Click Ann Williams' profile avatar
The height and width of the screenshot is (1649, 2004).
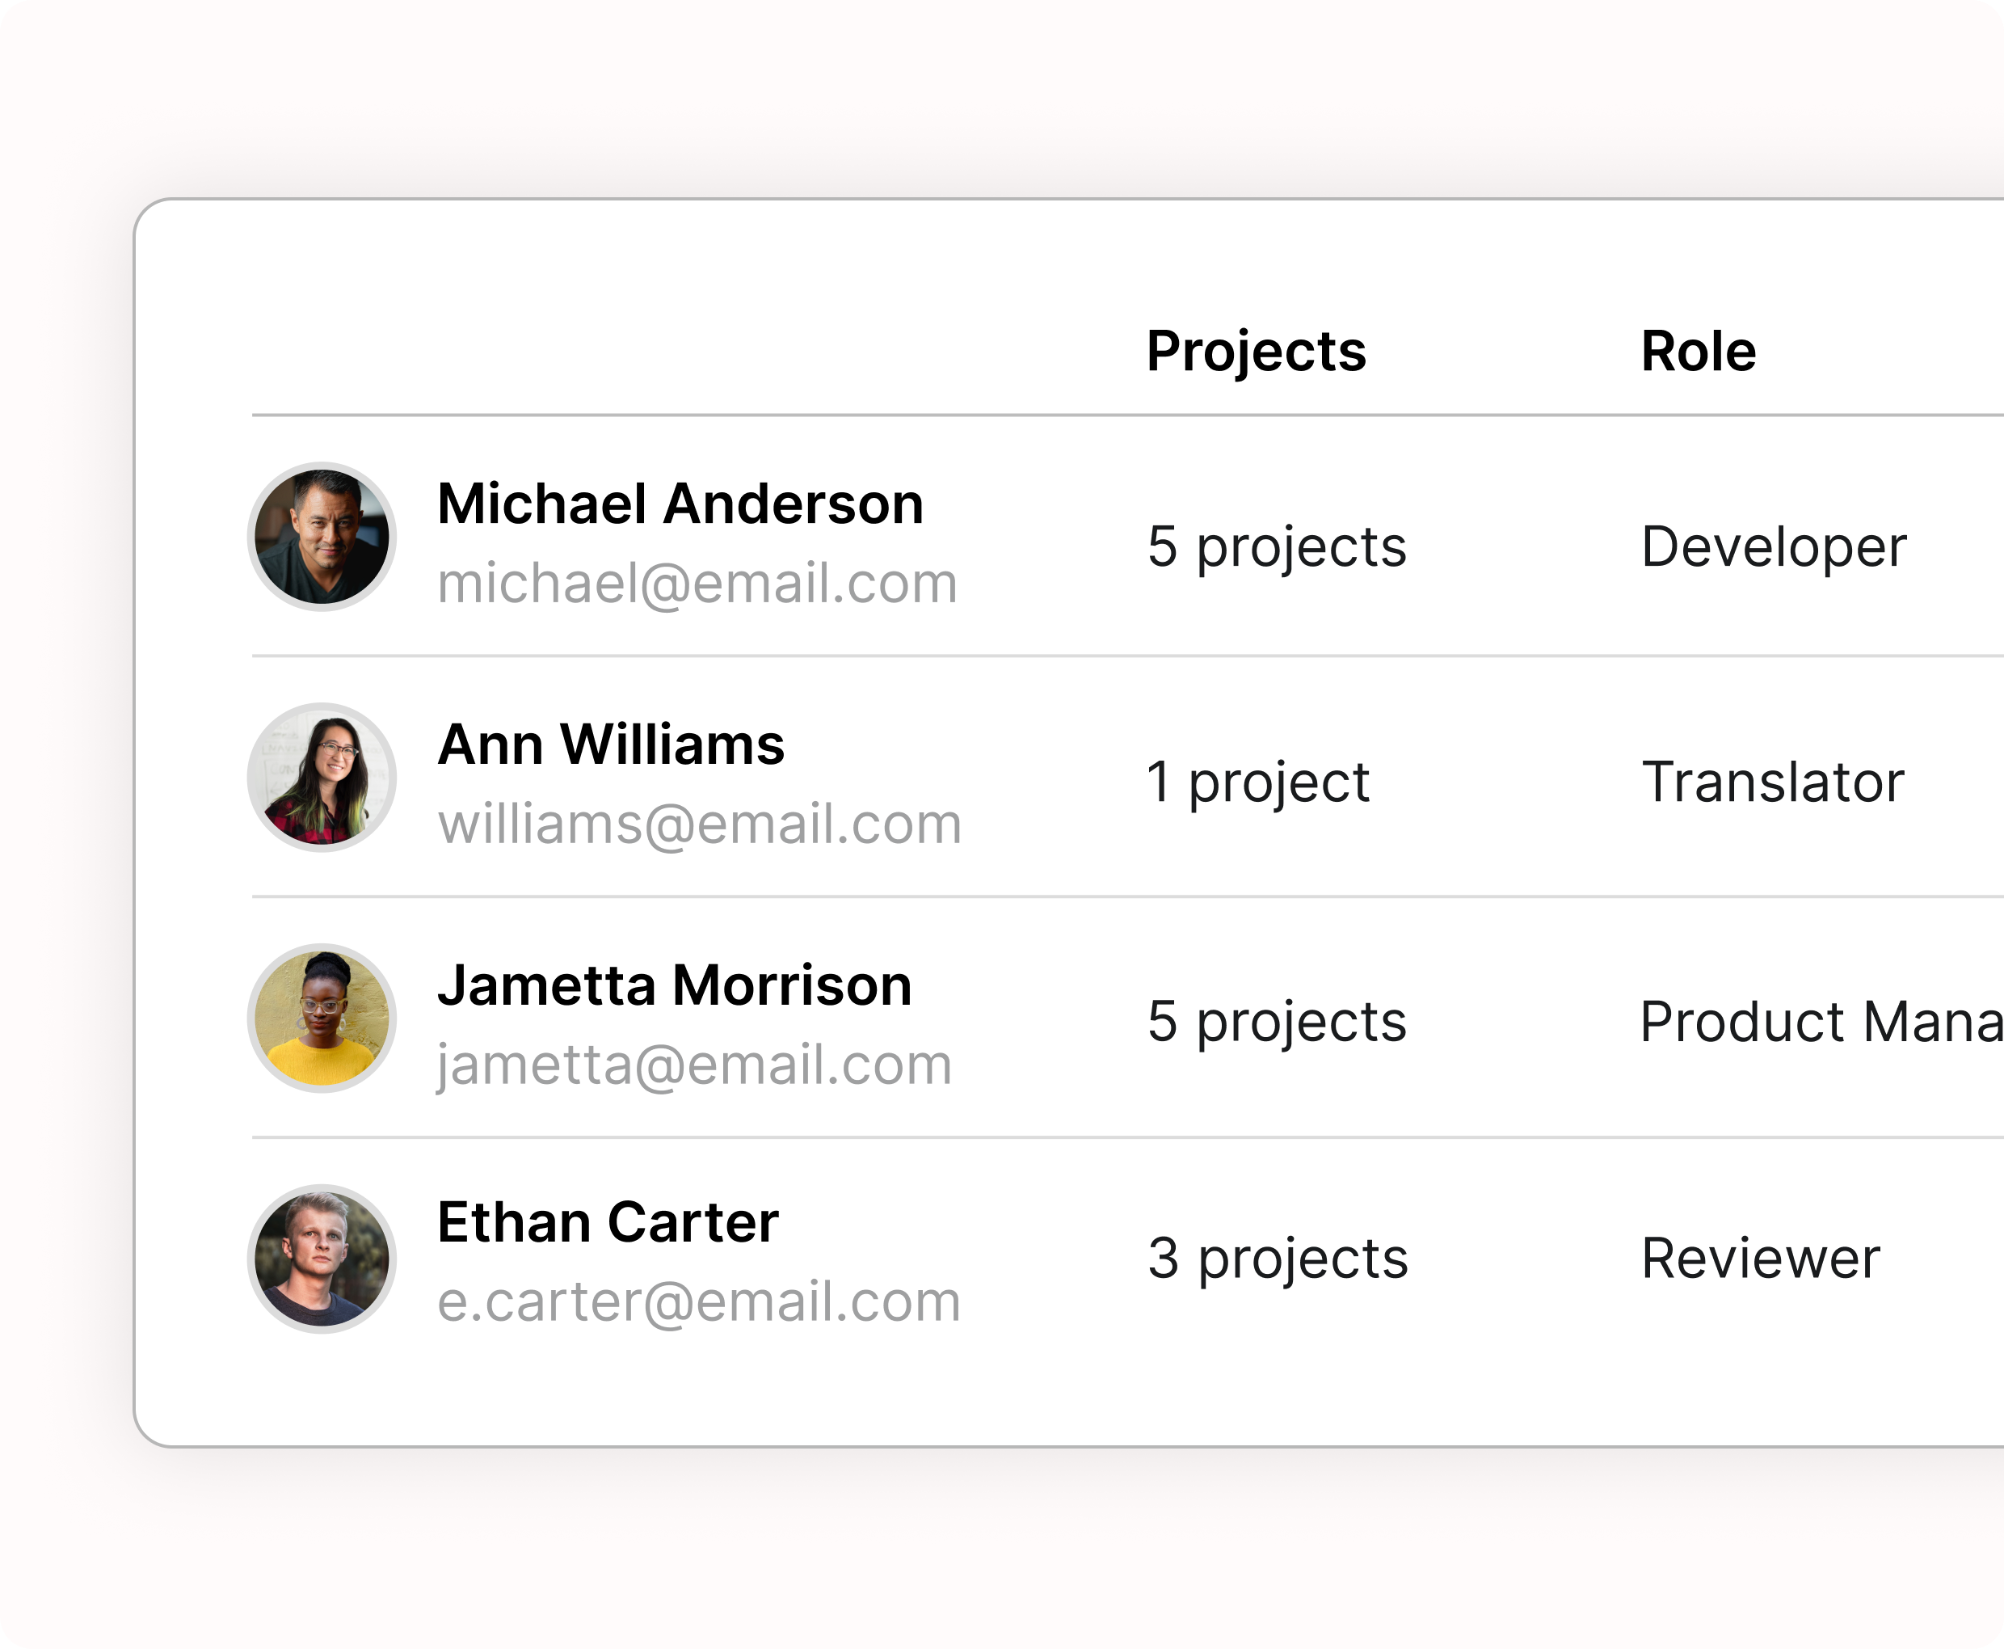(322, 777)
